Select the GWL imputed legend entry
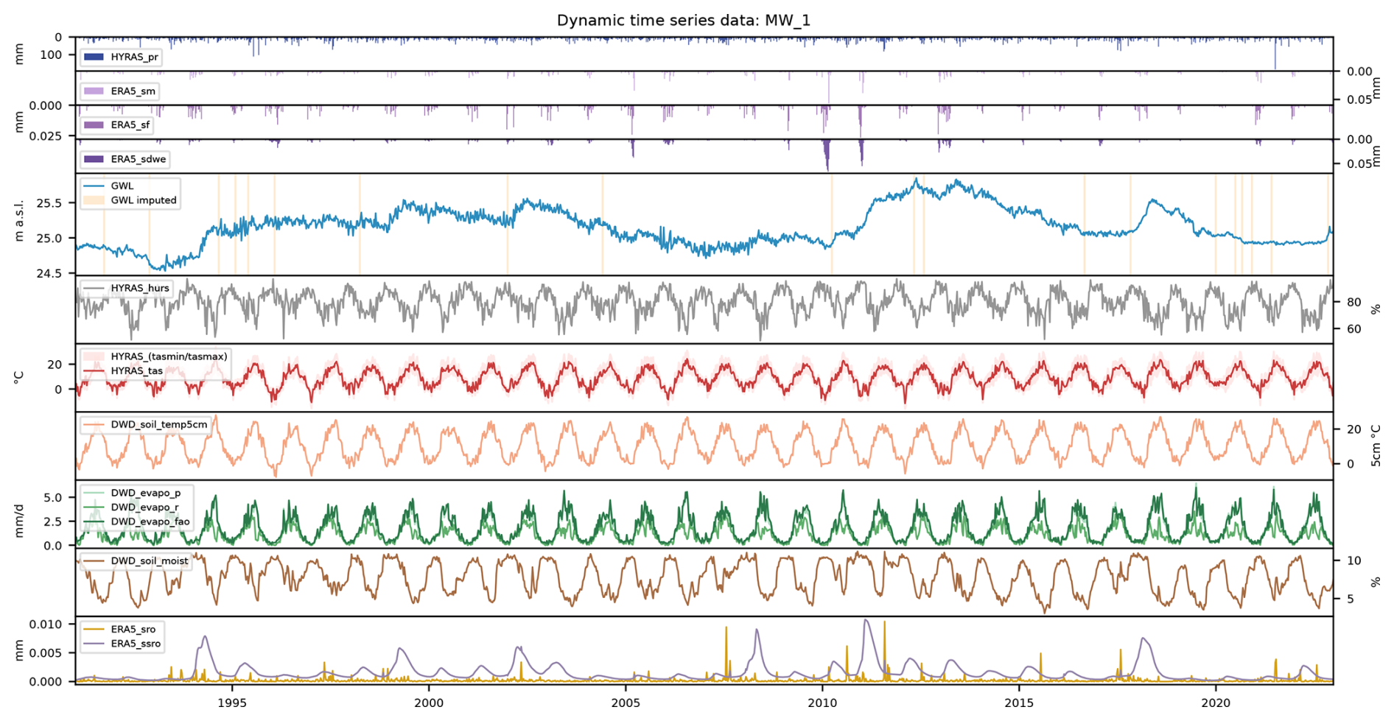 coord(143,200)
